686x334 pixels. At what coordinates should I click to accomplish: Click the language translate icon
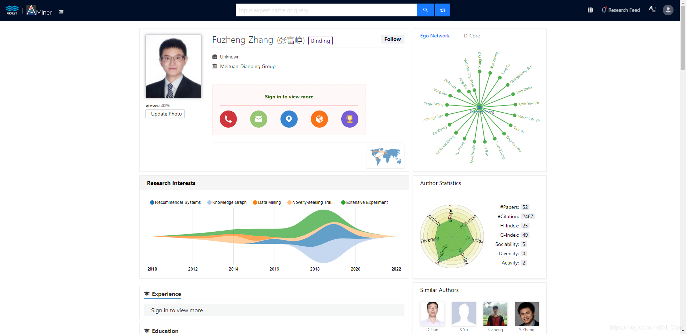652,10
